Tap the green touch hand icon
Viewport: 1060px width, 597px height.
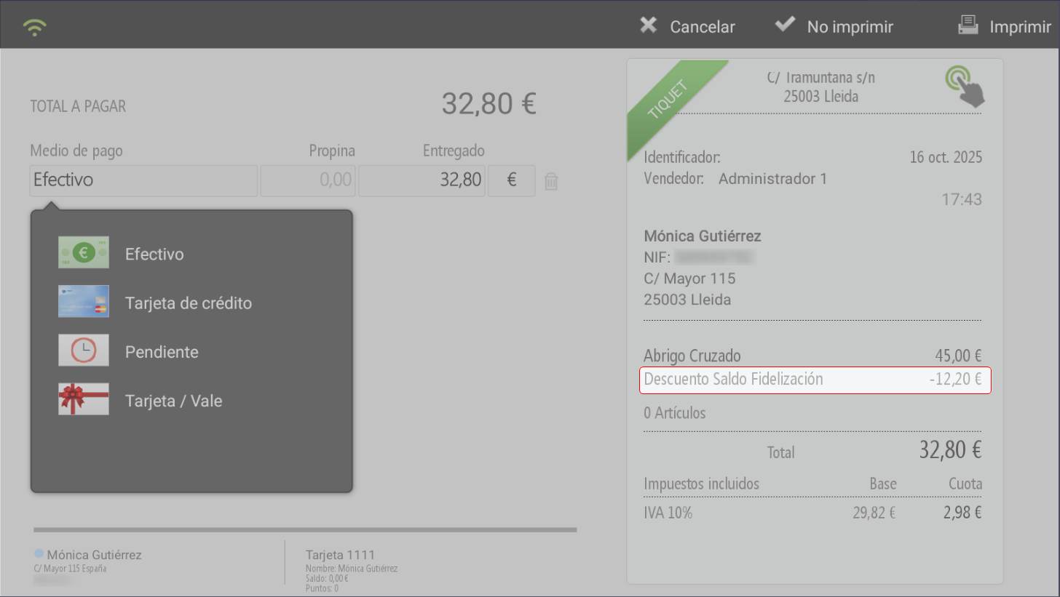[964, 86]
